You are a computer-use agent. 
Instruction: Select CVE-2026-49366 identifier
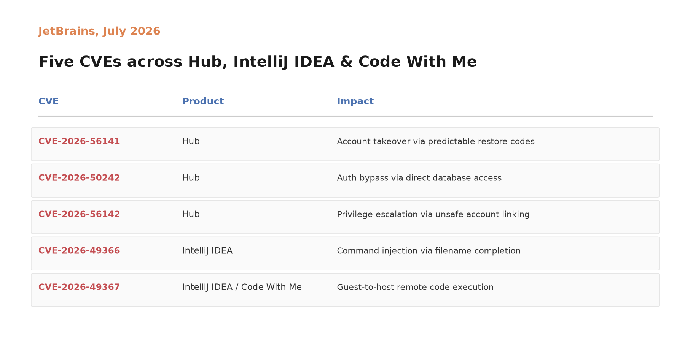pos(79,251)
